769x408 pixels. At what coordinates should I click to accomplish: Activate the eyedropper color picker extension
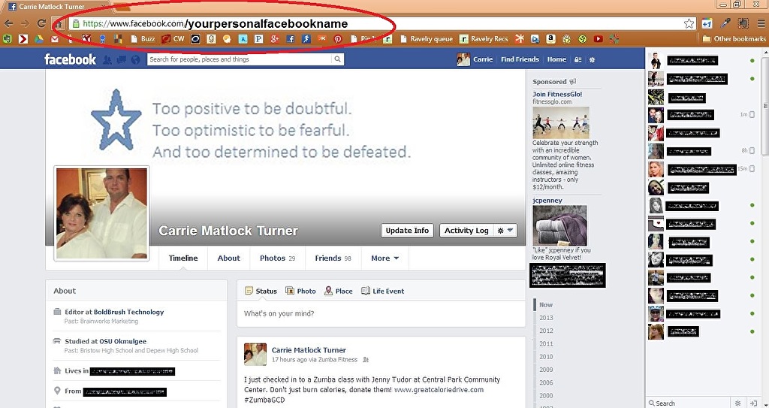click(726, 23)
